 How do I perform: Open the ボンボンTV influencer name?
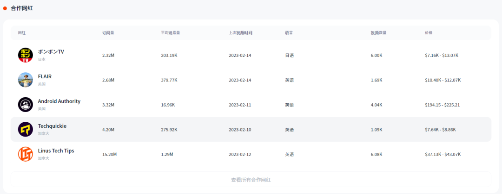pyautogui.click(x=51, y=52)
